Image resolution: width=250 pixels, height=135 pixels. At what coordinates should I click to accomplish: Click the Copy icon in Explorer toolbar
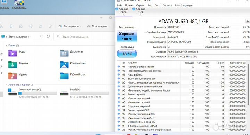pos(11,26)
